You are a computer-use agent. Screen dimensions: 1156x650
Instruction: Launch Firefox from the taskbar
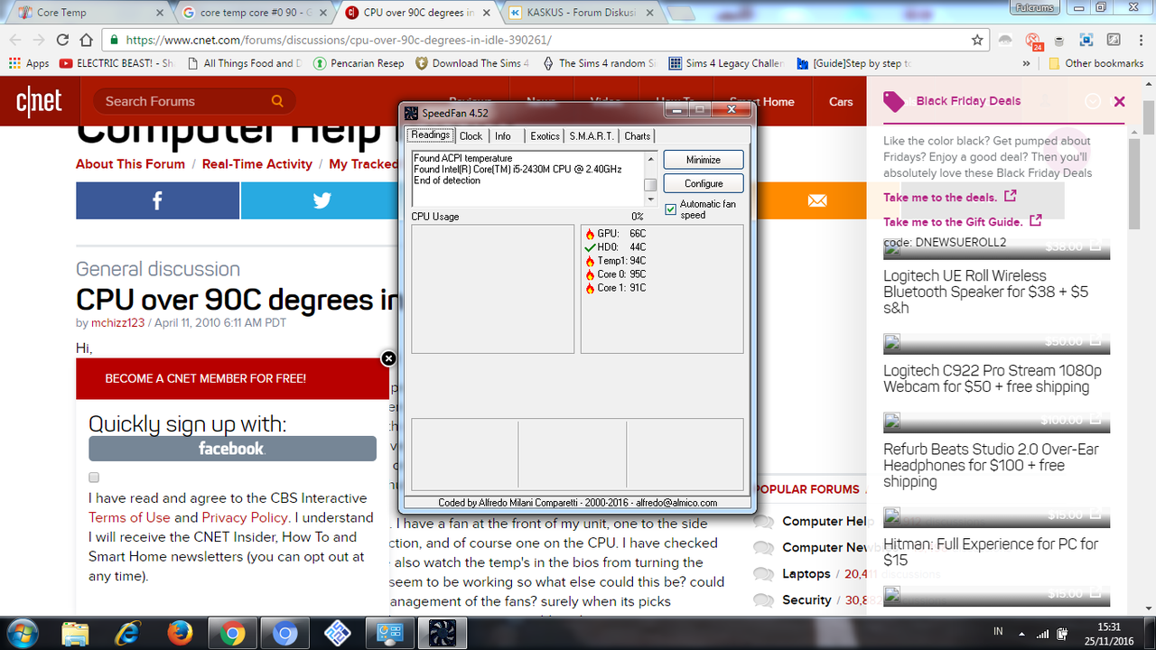(x=180, y=634)
